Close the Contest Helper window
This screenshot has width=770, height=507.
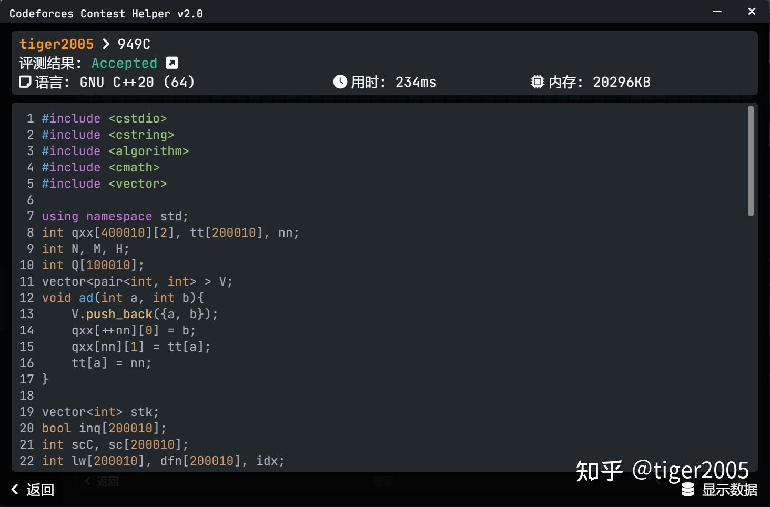point(752,12)
